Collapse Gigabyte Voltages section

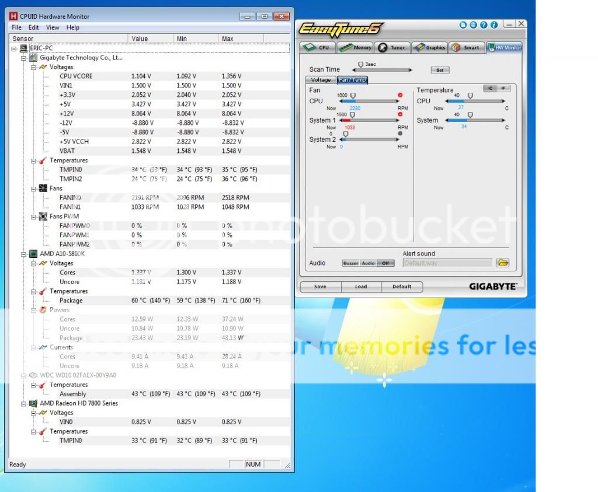33,68
